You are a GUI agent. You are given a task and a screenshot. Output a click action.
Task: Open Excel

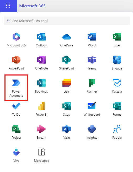click(117, 40)
